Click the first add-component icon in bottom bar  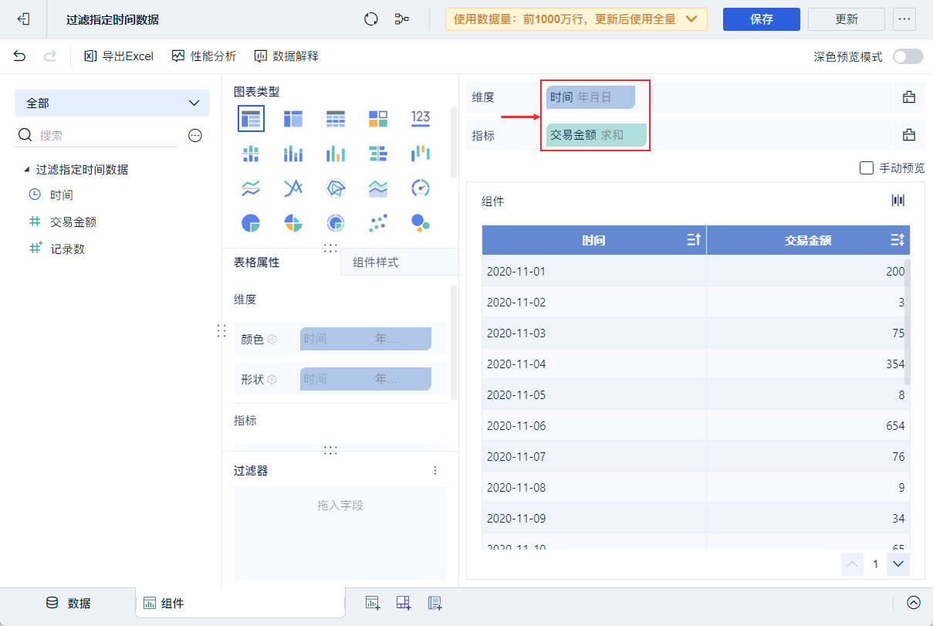[x=374, y=603]
